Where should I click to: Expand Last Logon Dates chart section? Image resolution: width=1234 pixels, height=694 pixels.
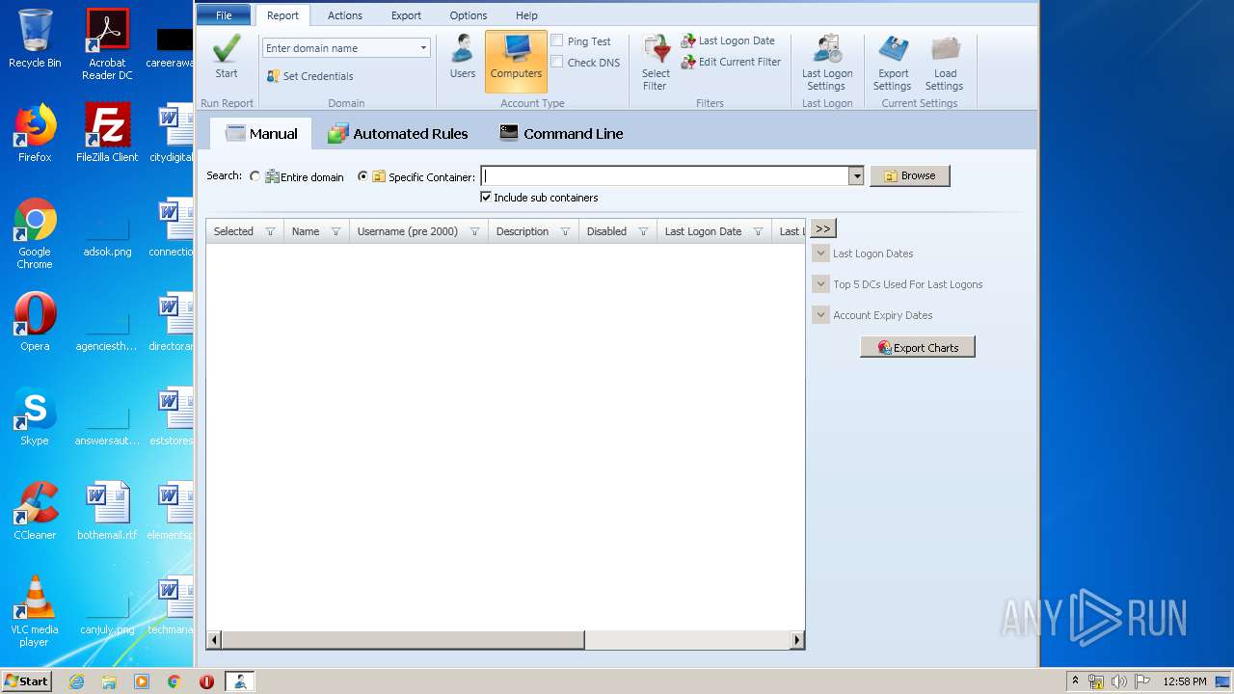820,254
